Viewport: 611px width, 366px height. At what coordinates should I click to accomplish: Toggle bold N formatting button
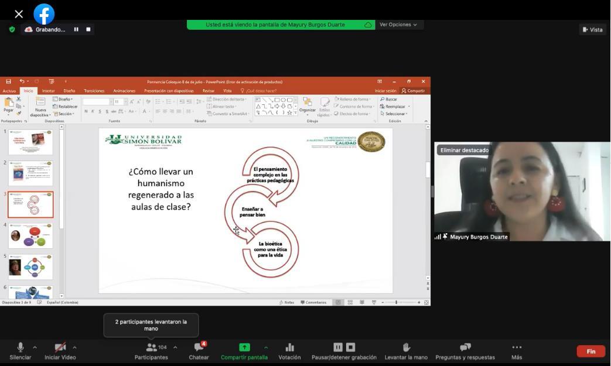pyautogui.click(x=86, y=111)
